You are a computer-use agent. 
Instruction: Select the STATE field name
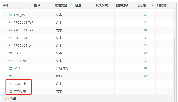(x=18, y=53)
